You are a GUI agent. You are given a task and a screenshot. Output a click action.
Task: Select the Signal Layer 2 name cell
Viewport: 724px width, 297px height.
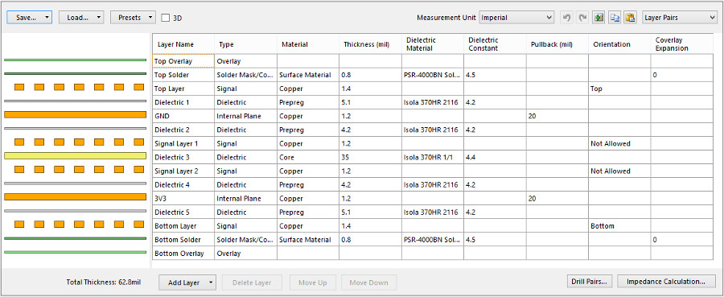183,171
